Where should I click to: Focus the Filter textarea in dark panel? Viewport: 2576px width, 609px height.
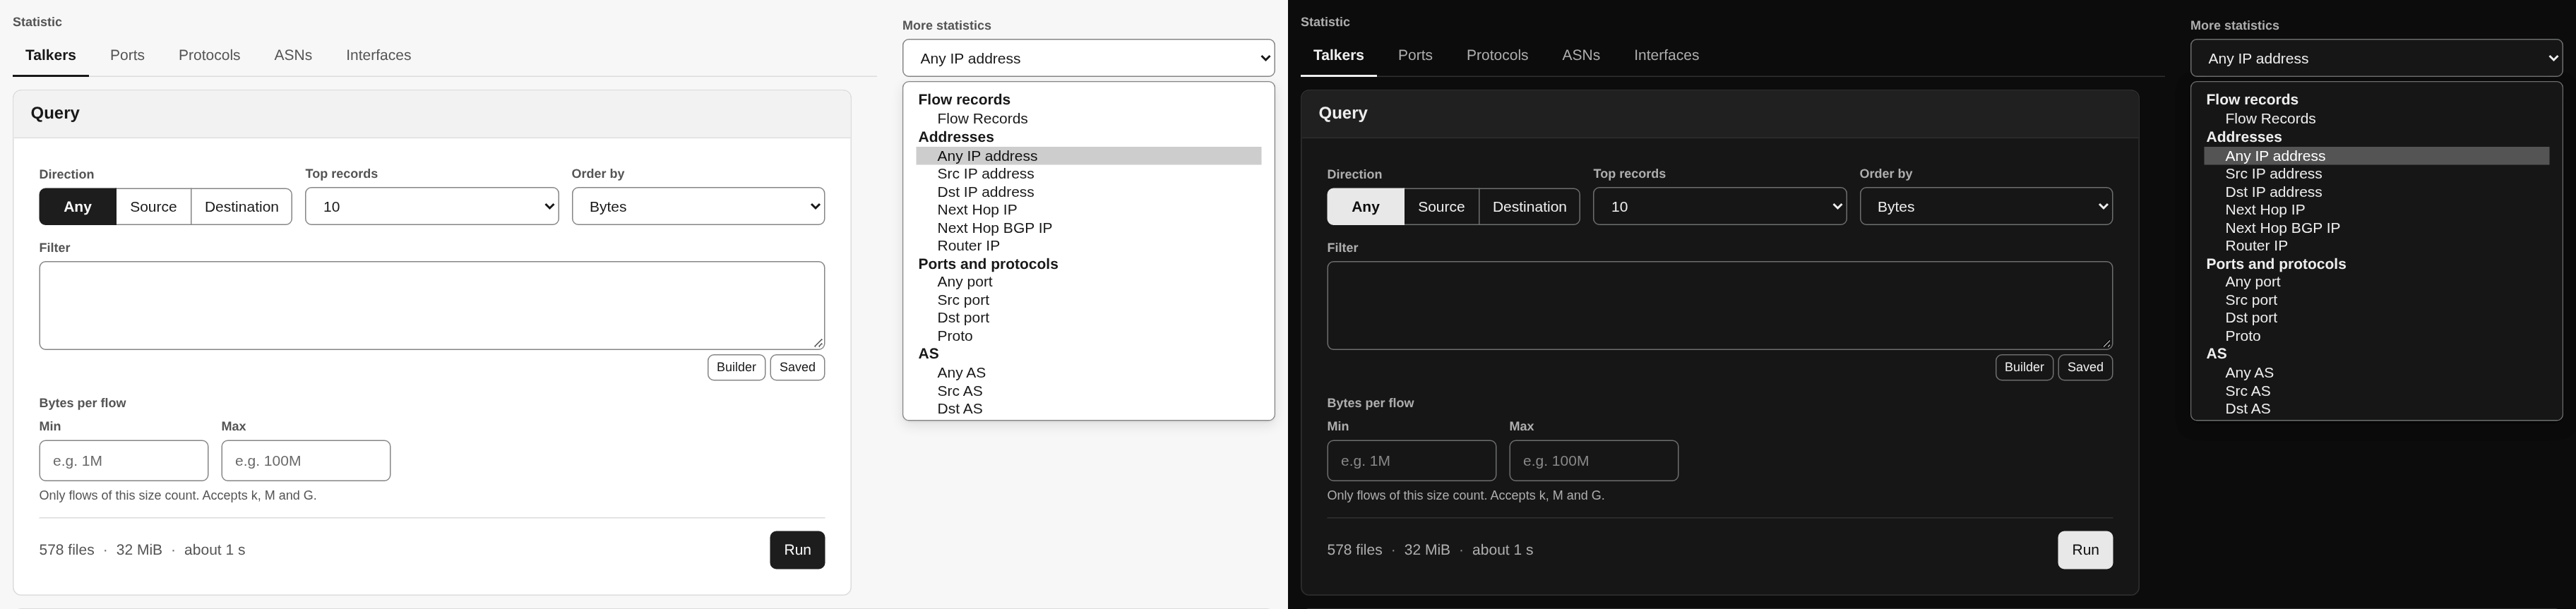coord(1720,306)
